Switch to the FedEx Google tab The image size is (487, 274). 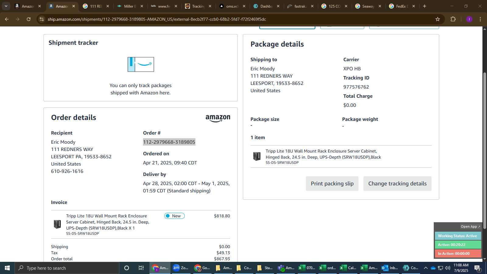click(x=402, y=6)
